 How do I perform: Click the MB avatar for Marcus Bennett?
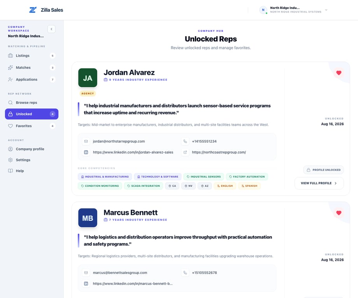click(88, 218)
